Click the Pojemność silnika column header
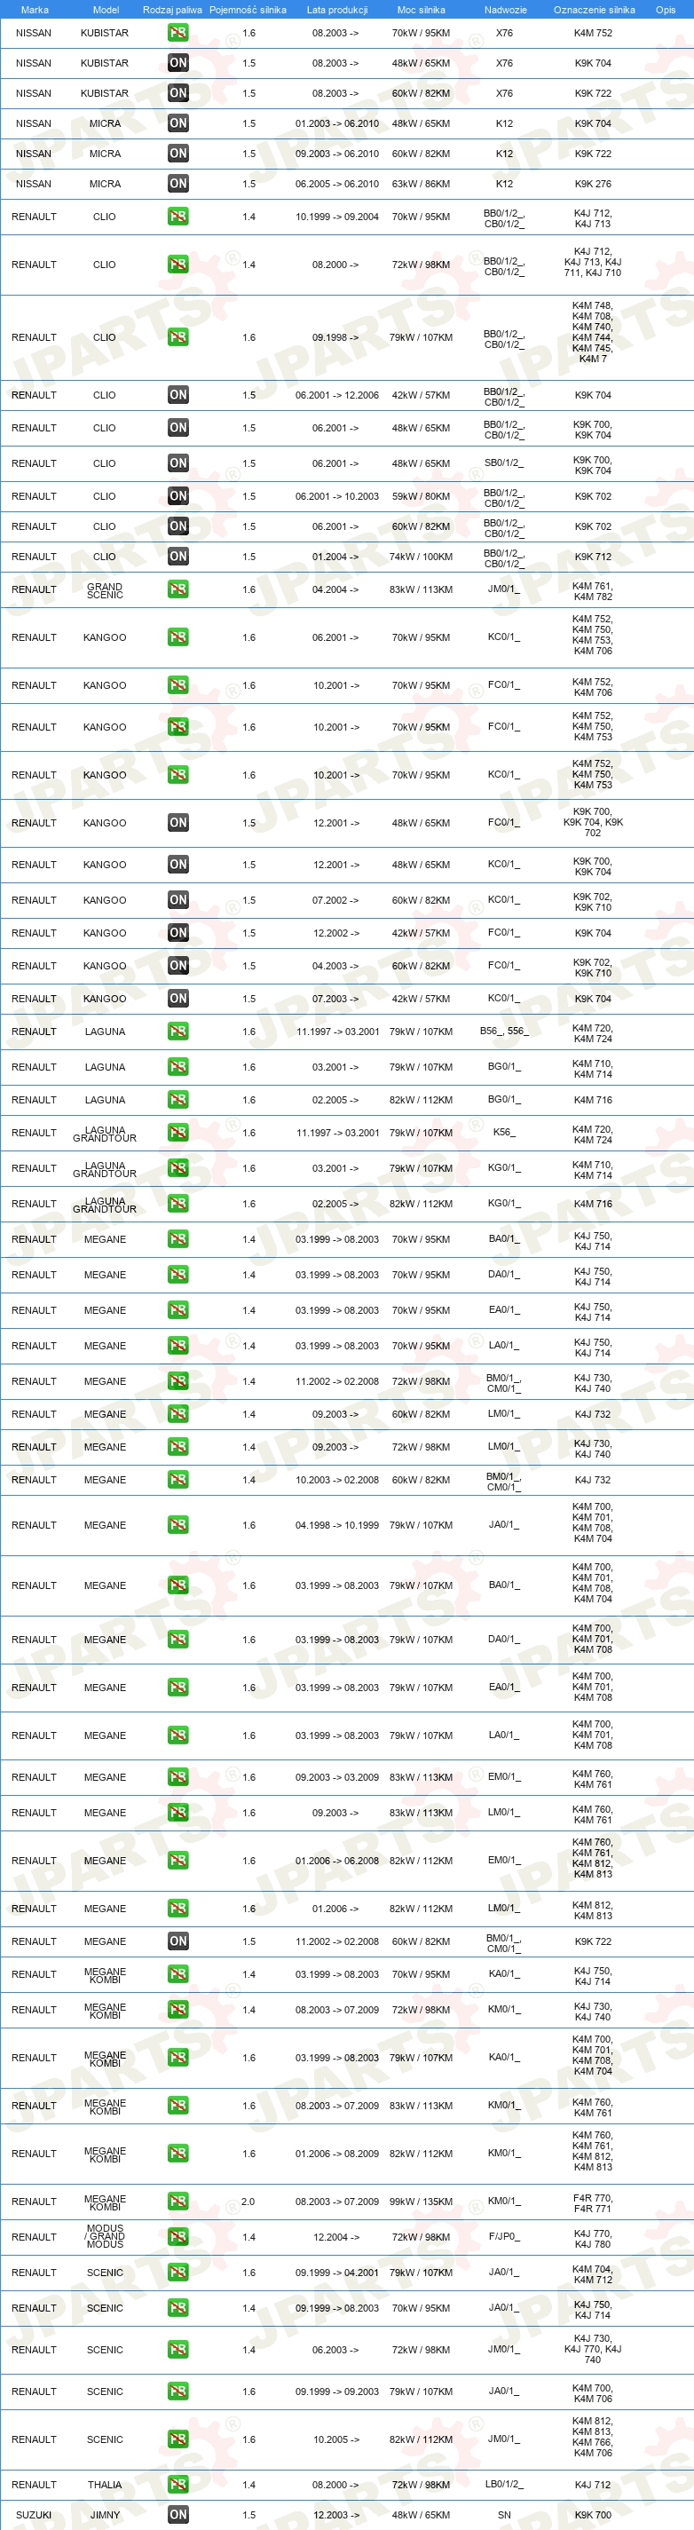The image size is (694, 2530). [x=248, y=10]
